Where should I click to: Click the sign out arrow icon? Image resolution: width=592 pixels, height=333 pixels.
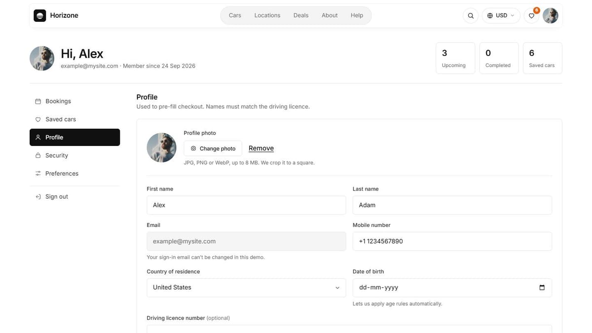(x=38, y=196)
